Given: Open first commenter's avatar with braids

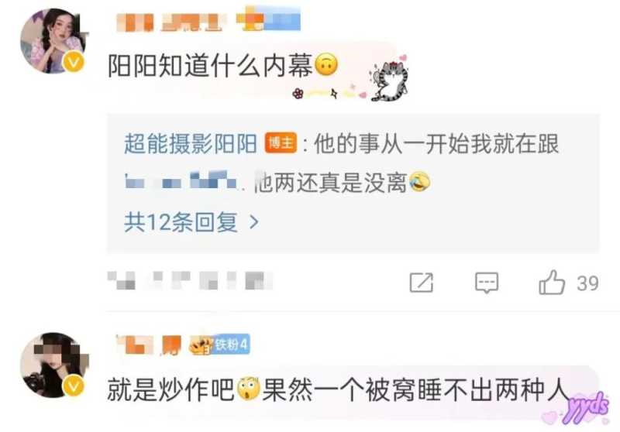Looking at the screenshot, I should tap(53, 41).
